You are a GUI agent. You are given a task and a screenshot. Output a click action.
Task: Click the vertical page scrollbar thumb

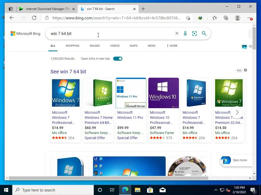[254, 38]
